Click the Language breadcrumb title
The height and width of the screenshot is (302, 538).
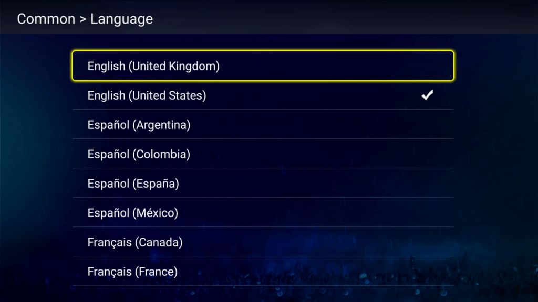click(121, 19)
